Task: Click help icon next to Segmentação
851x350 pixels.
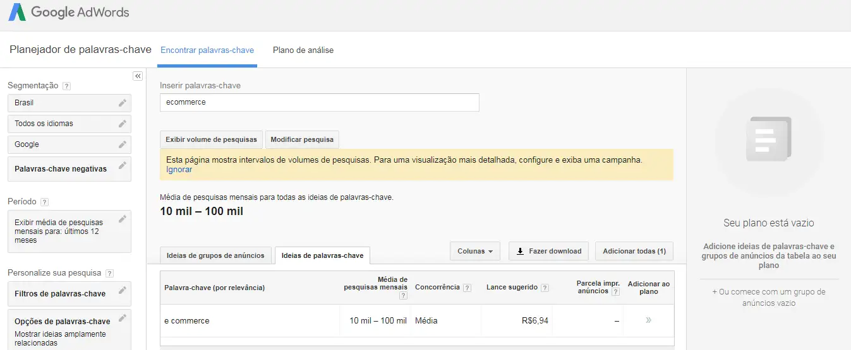Action: click(x=67, y=86)
